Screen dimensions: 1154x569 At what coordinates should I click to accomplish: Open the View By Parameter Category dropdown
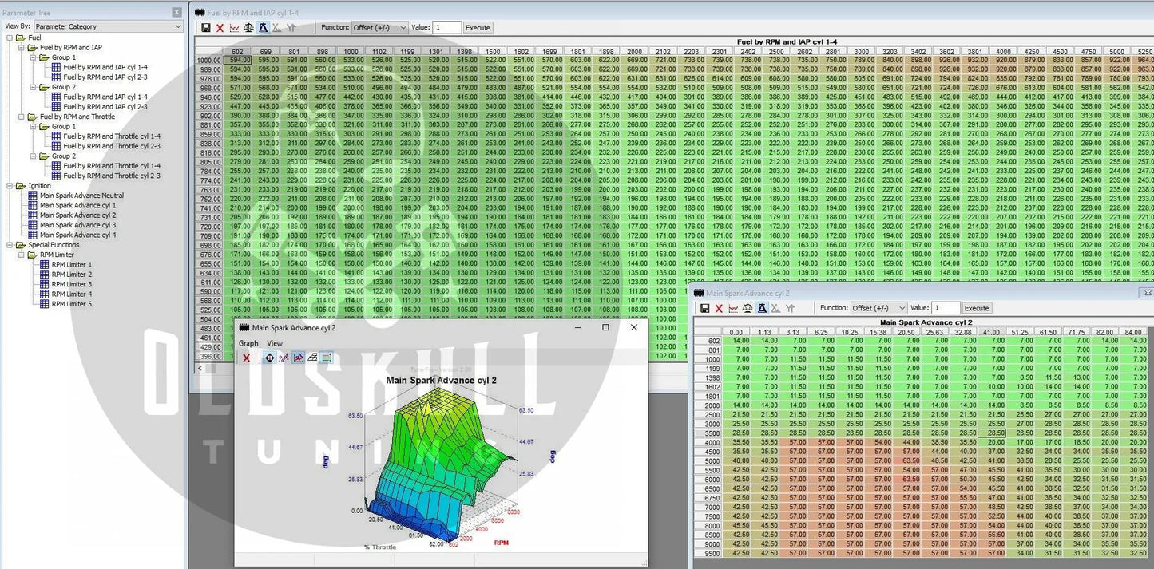108,26
